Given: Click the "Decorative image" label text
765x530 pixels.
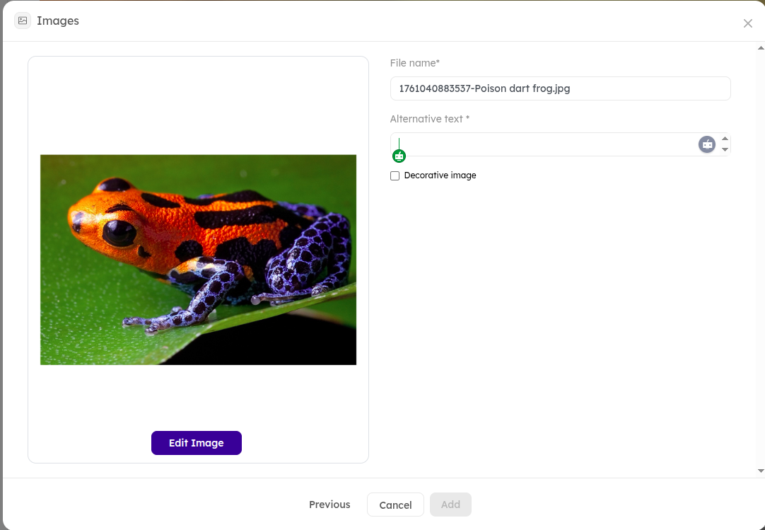Looking at the screenshot, I should pos(440,175).
